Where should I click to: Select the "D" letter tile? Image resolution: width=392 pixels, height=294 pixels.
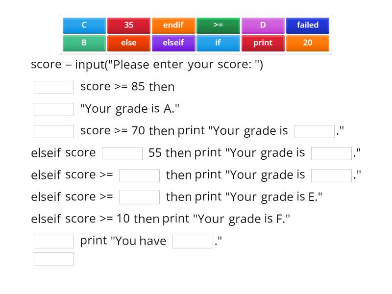pos(263,25)
